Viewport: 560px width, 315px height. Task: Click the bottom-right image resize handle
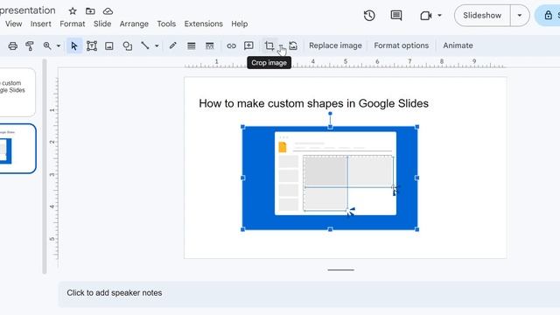[x=417, y=229]
